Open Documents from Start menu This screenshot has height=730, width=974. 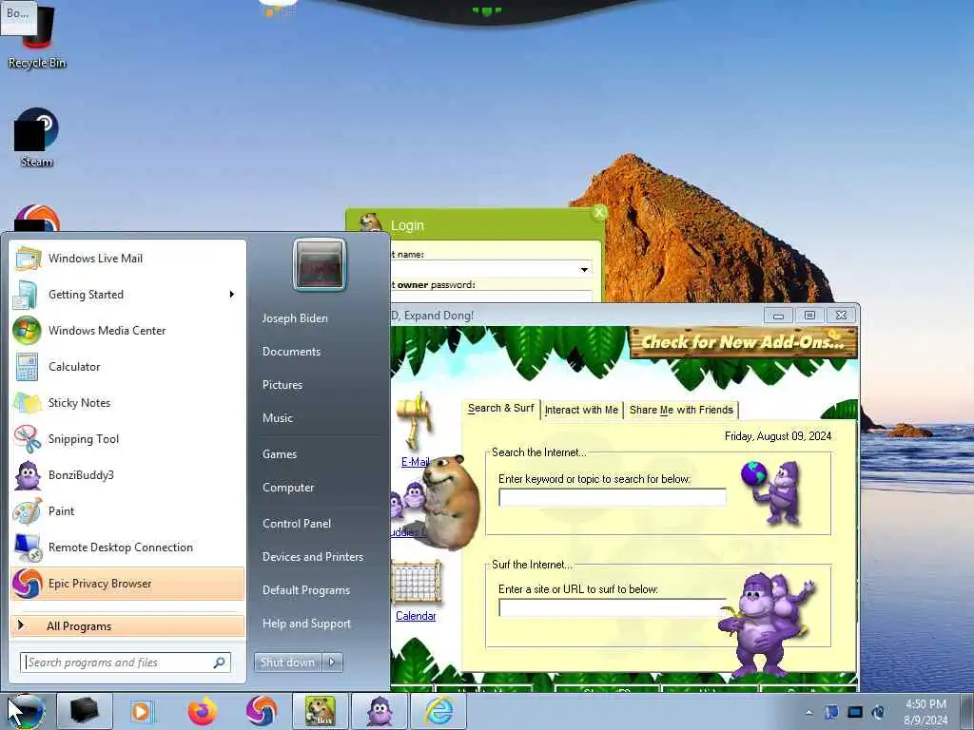point(291,352)
